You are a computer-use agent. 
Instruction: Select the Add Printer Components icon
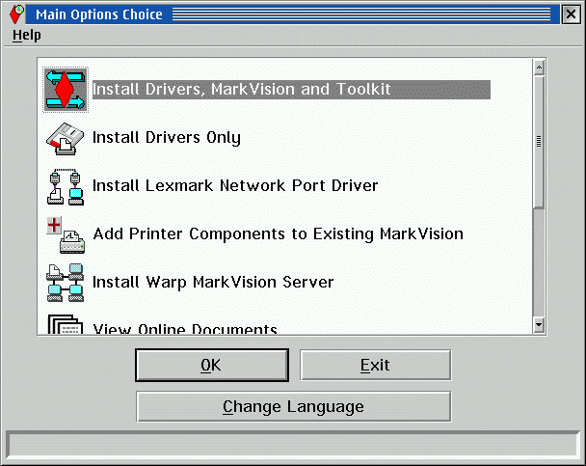(66, 234)
